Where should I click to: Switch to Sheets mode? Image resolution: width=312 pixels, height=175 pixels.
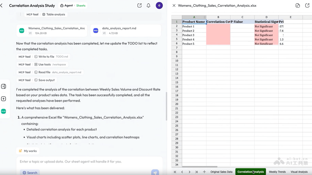point(81,5)
